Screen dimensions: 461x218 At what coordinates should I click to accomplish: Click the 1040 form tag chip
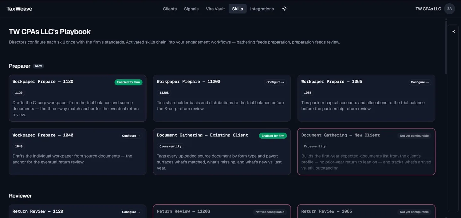coord(19,146)
